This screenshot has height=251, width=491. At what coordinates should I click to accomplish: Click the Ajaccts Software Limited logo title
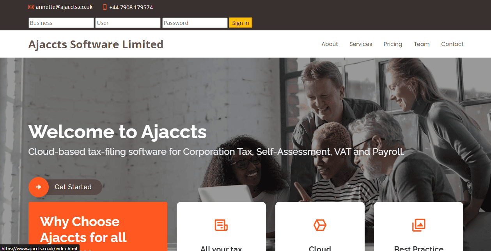click(96, 44)
